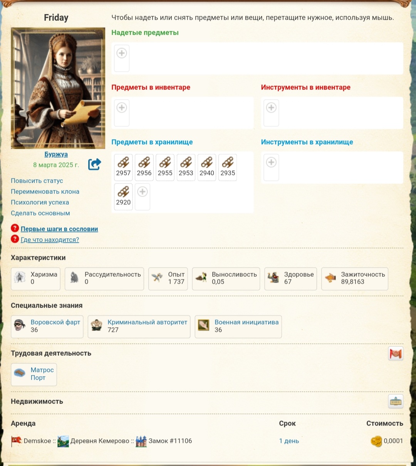416x466 pixels.
Task: Open the Матрос job link
Action: click(x=42, y=370)
